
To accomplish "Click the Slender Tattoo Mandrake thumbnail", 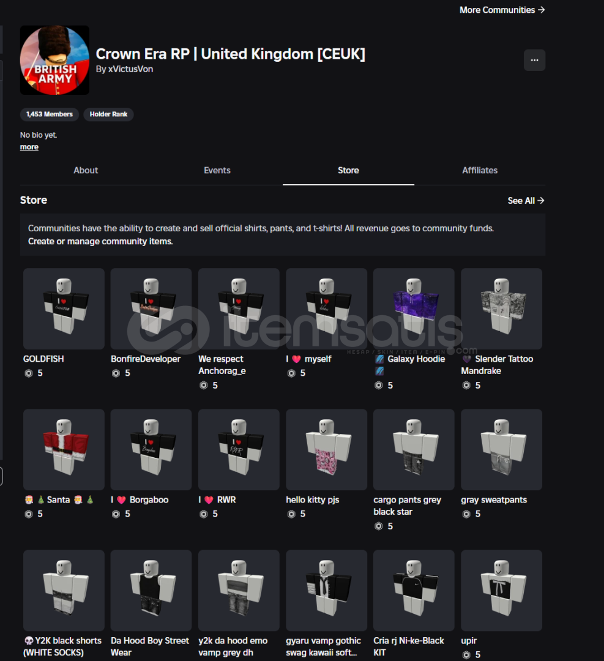I will (x=501, y=308).
